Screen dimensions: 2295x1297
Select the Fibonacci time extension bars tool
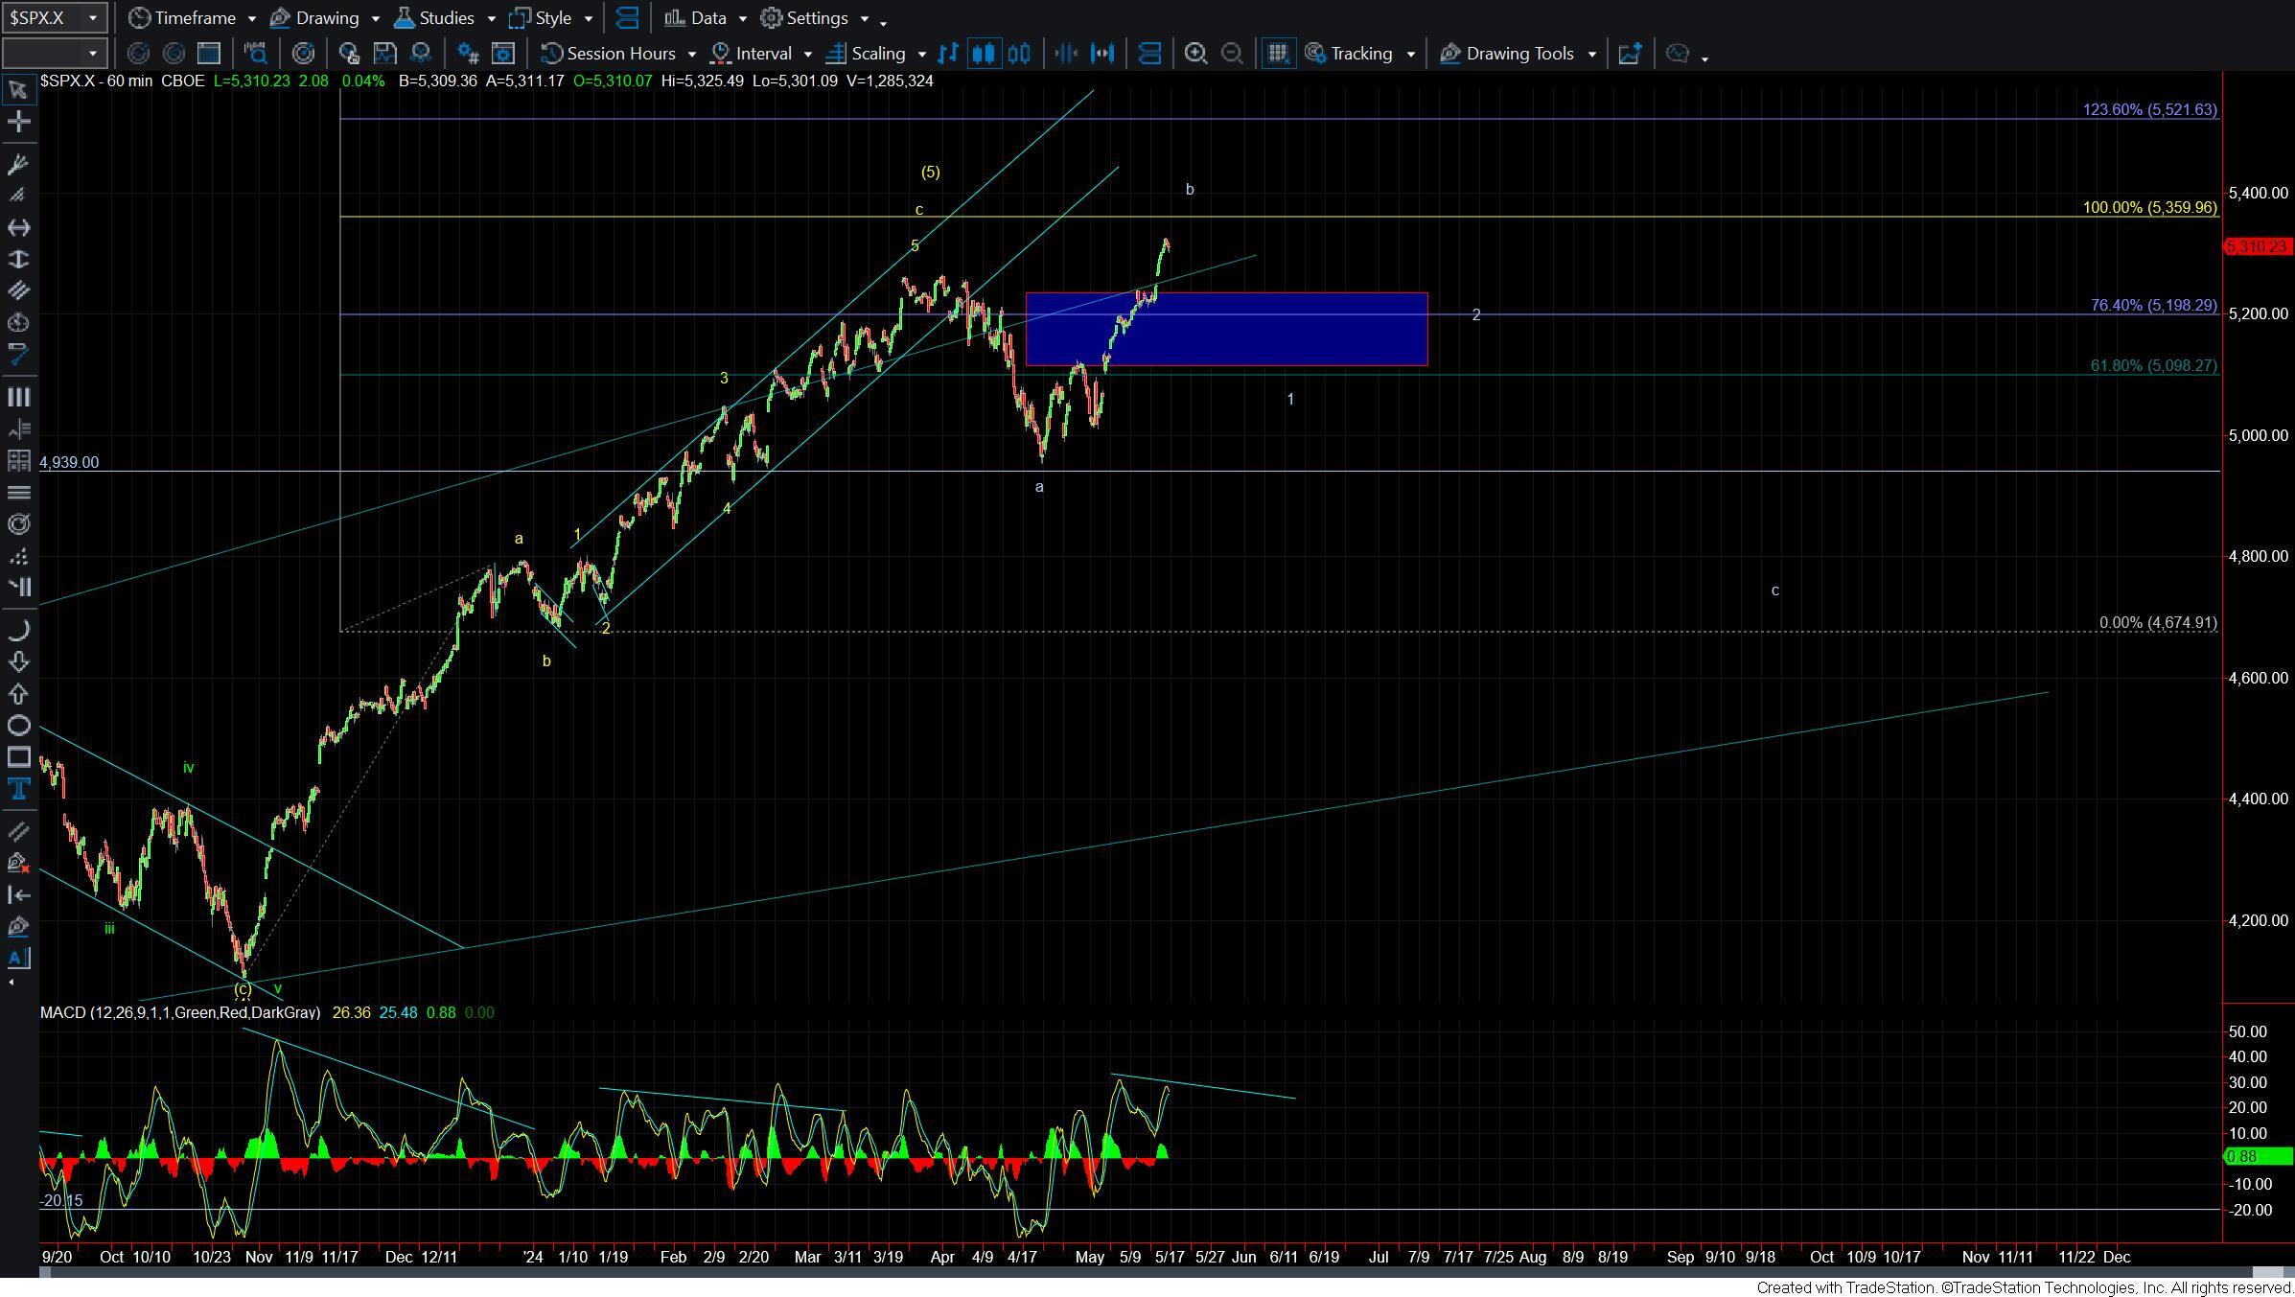[18, 397]
